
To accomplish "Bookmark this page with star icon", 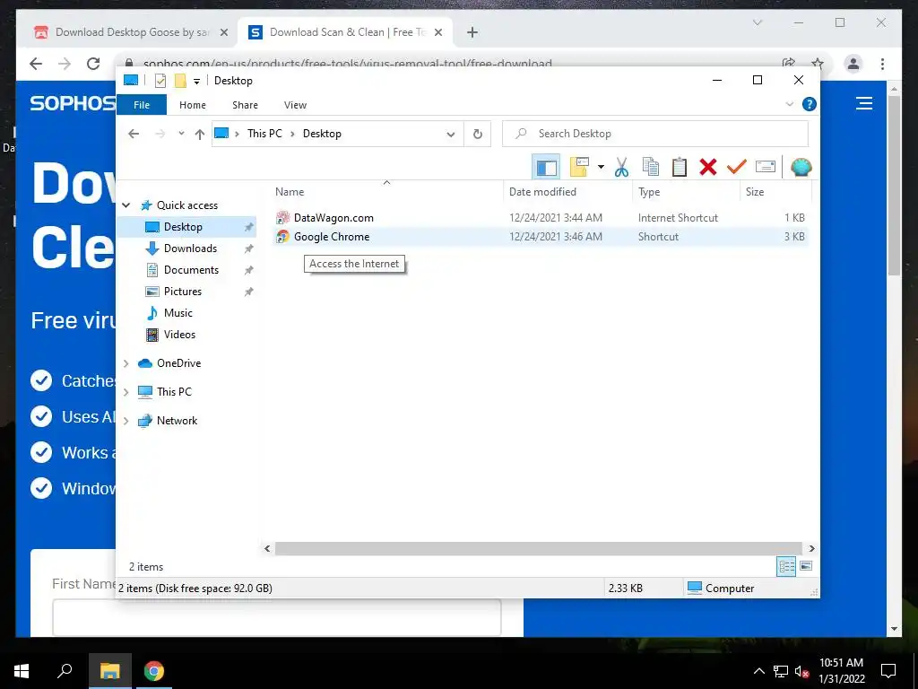I will 818,64.
